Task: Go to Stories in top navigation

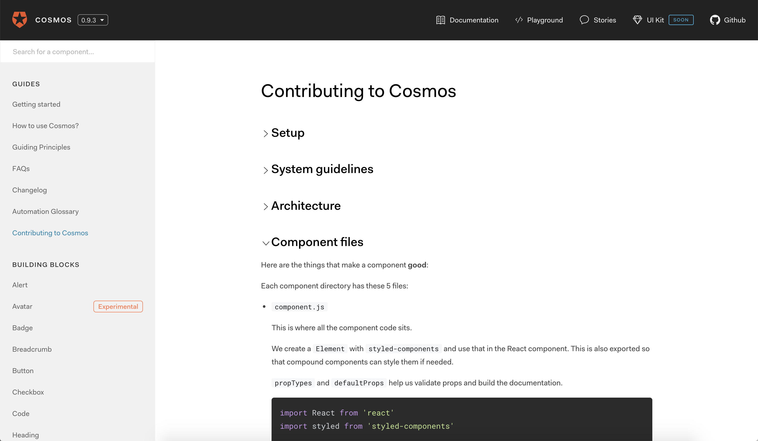Action: point(605,20)
